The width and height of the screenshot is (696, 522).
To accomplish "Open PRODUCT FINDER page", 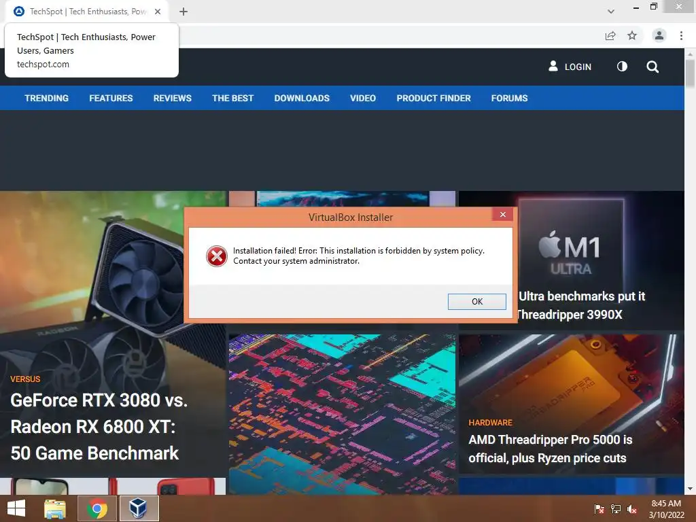I will (x=434, y=98).
